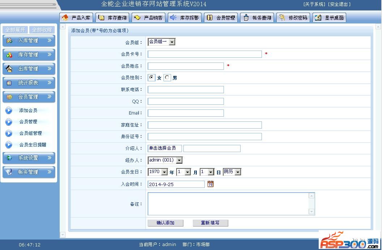Image resolution: width=382 pixels, height=250 pixels.
Task: Click the 统计报表 sidebar icon
Action: (x=9, y=83)
